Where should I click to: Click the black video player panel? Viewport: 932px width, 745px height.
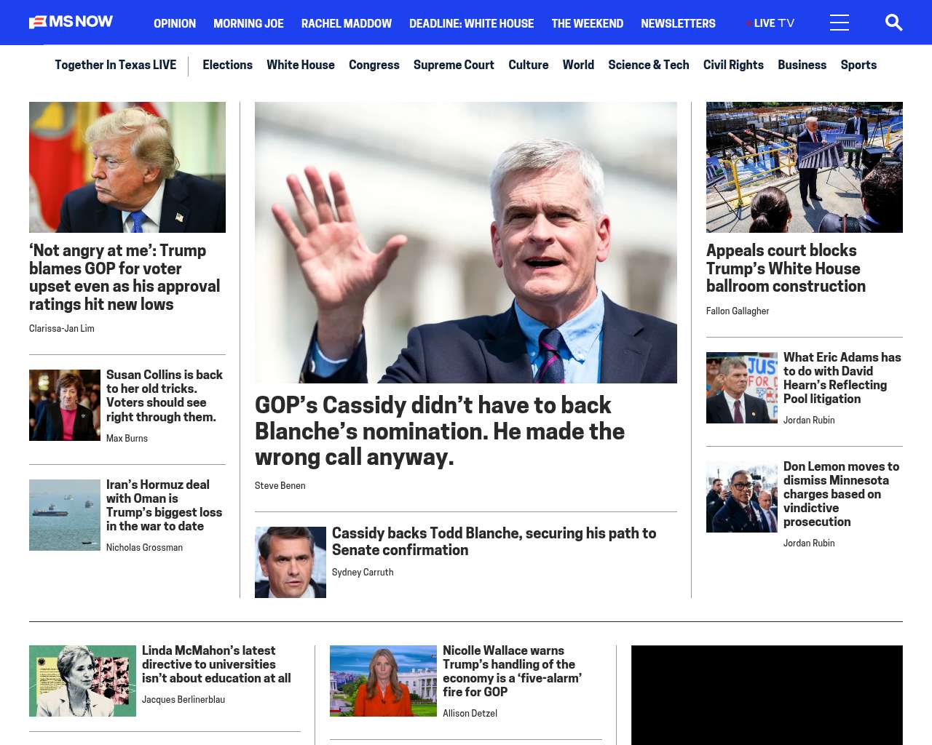click(767, 695)
